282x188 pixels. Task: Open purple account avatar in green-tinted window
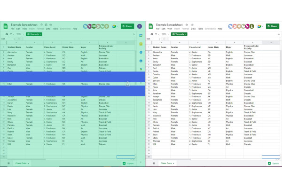pyautogui.click(x=140, y=26)
